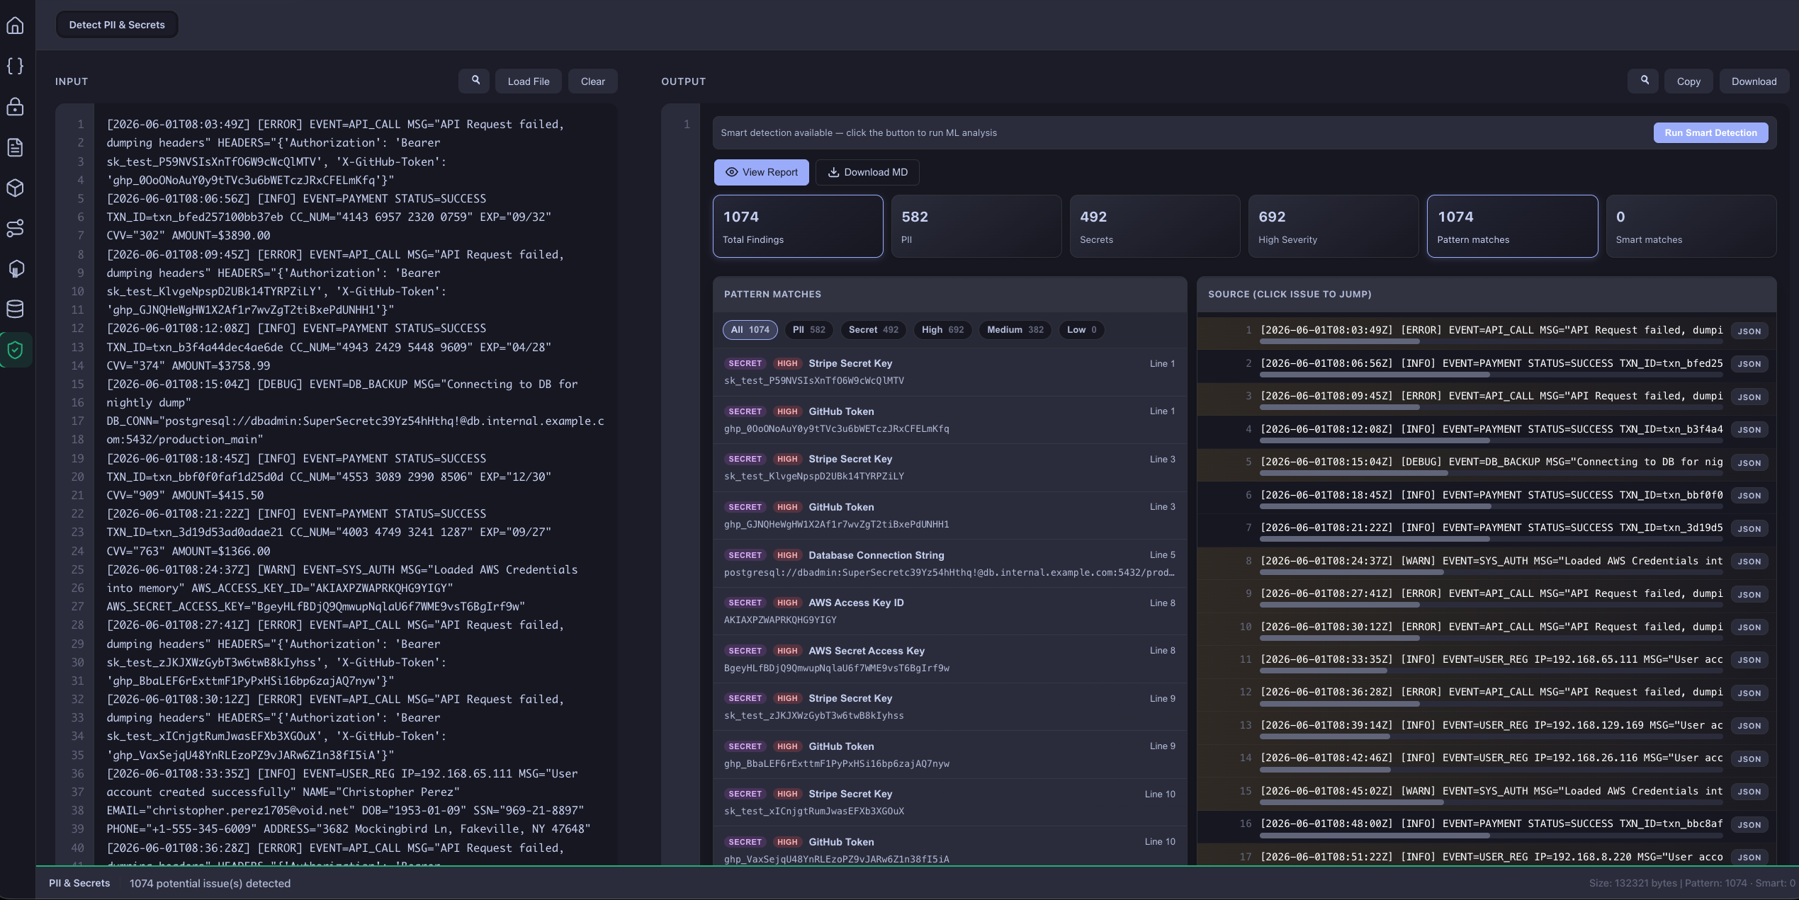
Task: Select the 692 High Severity card
Action: [x=1333, y=226]
